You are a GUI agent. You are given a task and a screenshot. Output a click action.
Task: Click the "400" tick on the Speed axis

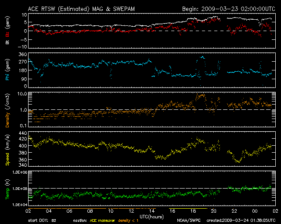coord(23,146)
